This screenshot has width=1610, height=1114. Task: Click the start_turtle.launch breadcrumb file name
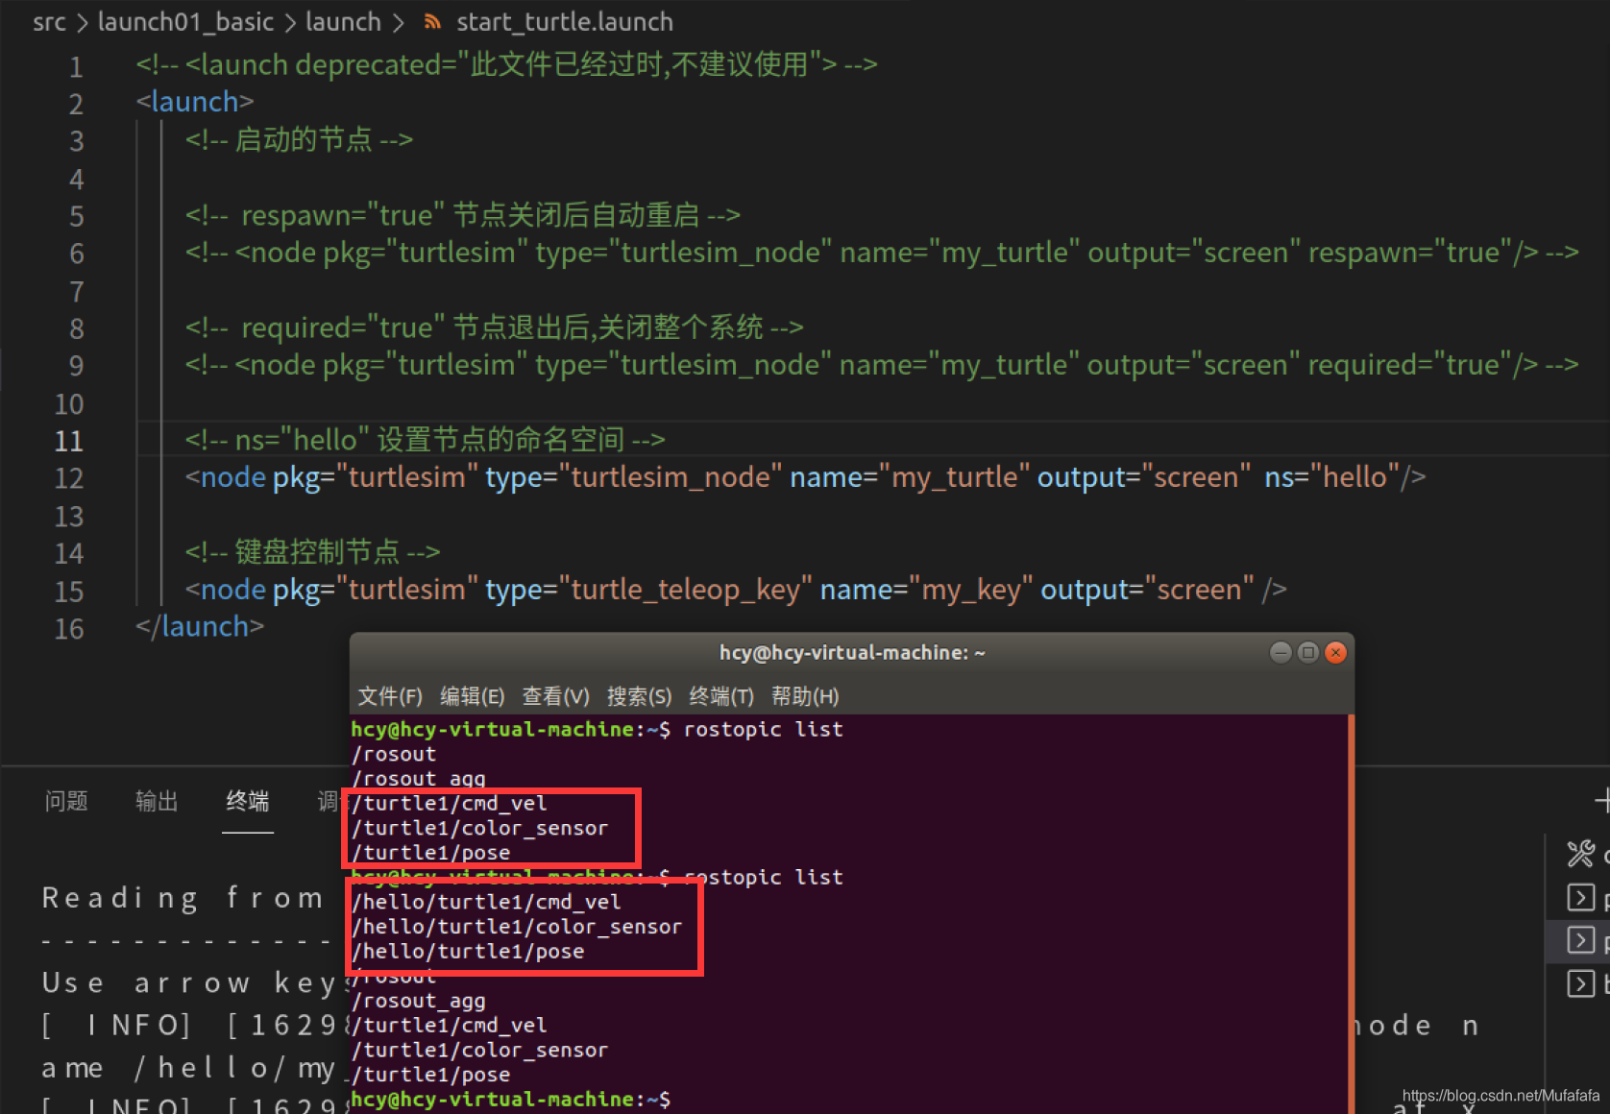click(x=565, y=22)
